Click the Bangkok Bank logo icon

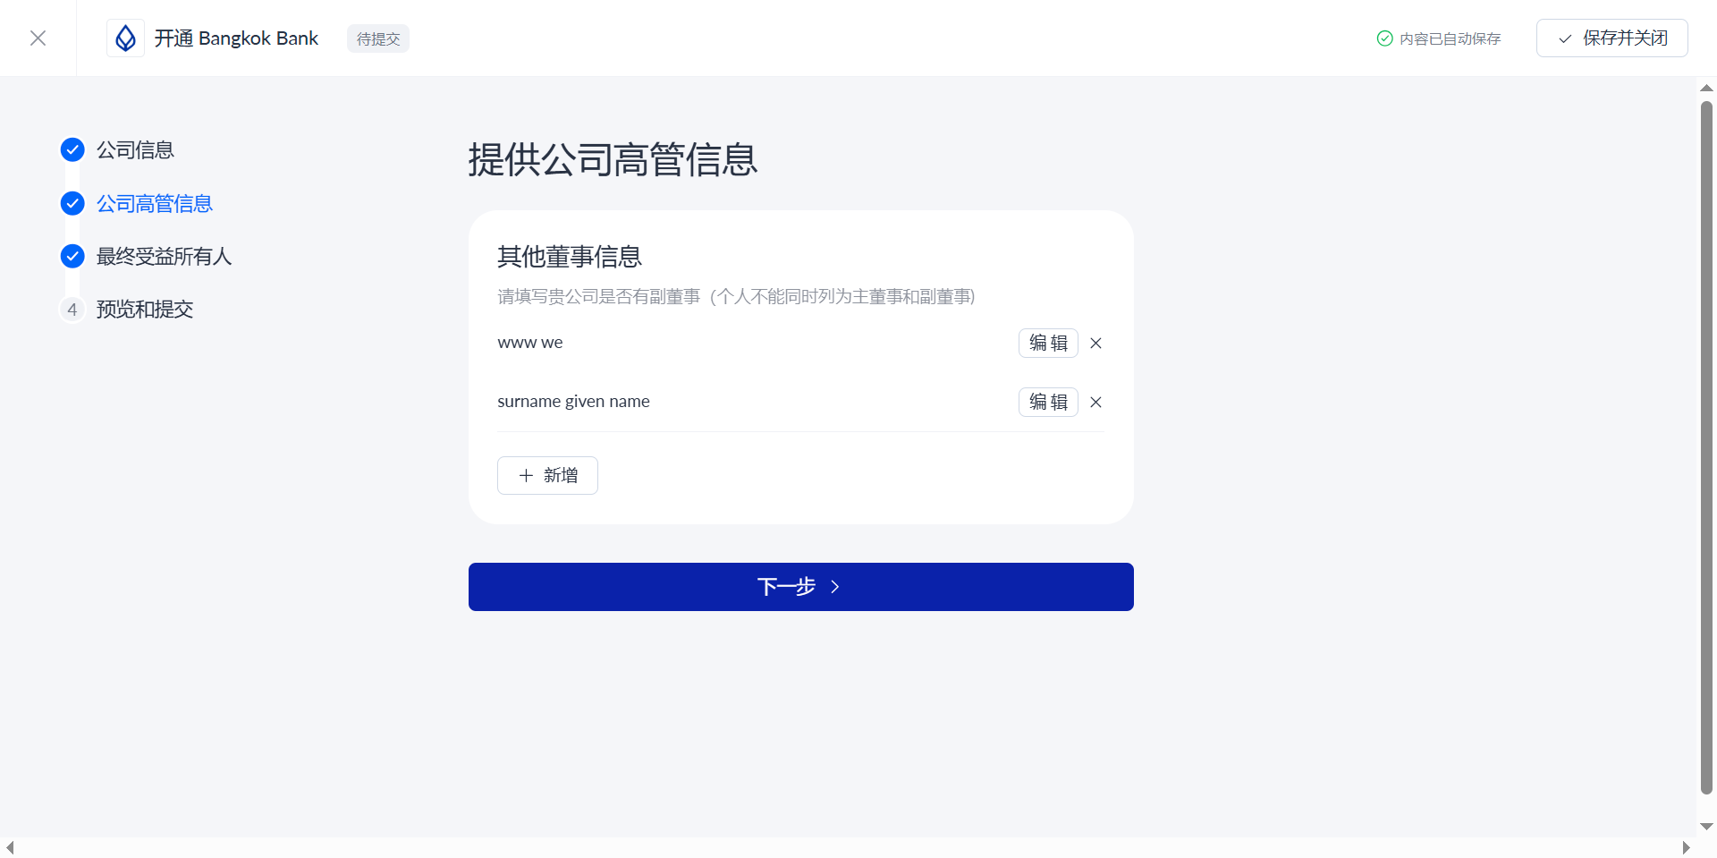tap(126, 38)
